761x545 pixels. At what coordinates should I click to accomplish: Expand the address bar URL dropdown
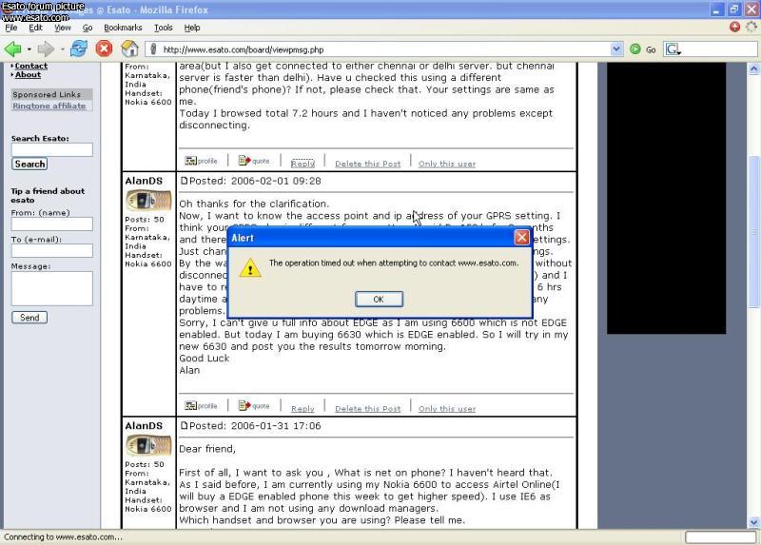click(x=616, y=49)
